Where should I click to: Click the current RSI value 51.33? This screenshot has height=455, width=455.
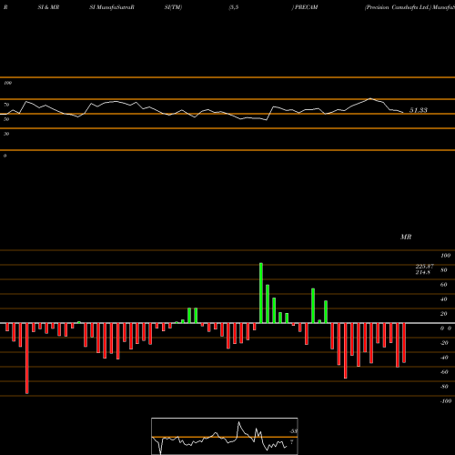419,110
